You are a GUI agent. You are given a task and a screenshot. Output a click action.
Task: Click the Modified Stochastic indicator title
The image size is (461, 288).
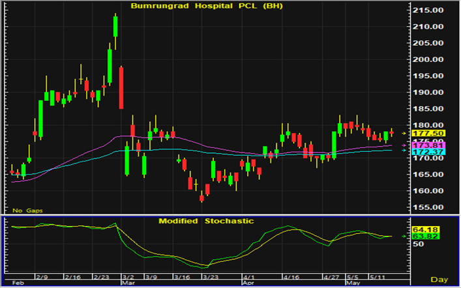tap(206, 221)
